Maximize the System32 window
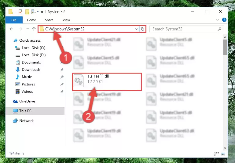The width and height of the screenshot is (235, 163). (207, 12)
